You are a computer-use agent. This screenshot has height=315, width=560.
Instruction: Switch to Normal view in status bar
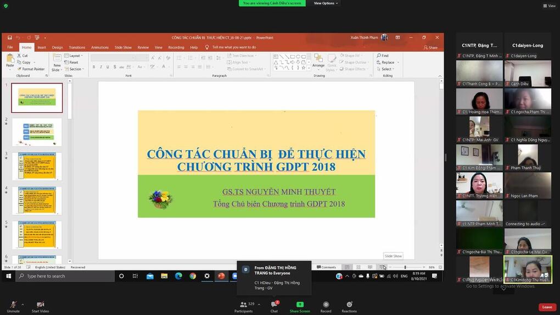coord(347,267)
